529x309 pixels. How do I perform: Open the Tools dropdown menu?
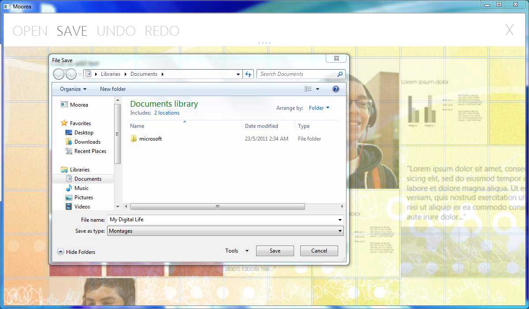pos(237,251)
